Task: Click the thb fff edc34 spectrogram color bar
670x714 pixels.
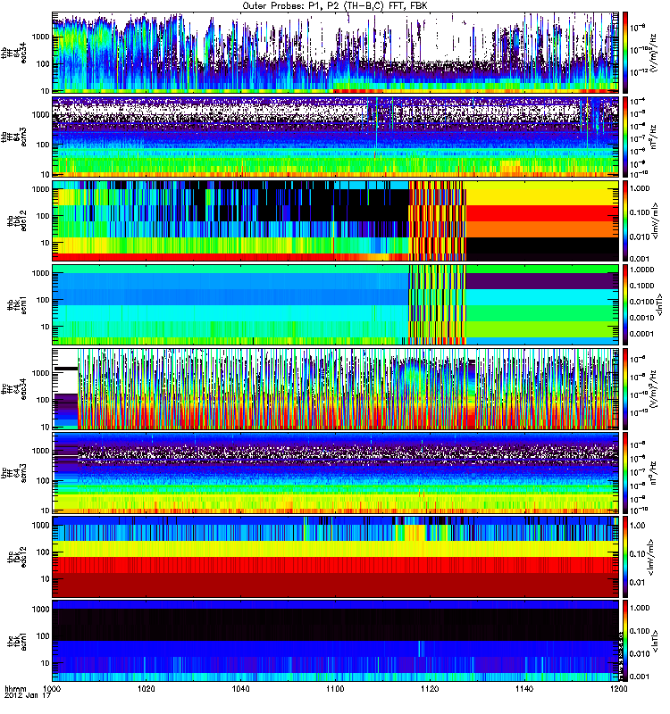Action: (625, 52)
